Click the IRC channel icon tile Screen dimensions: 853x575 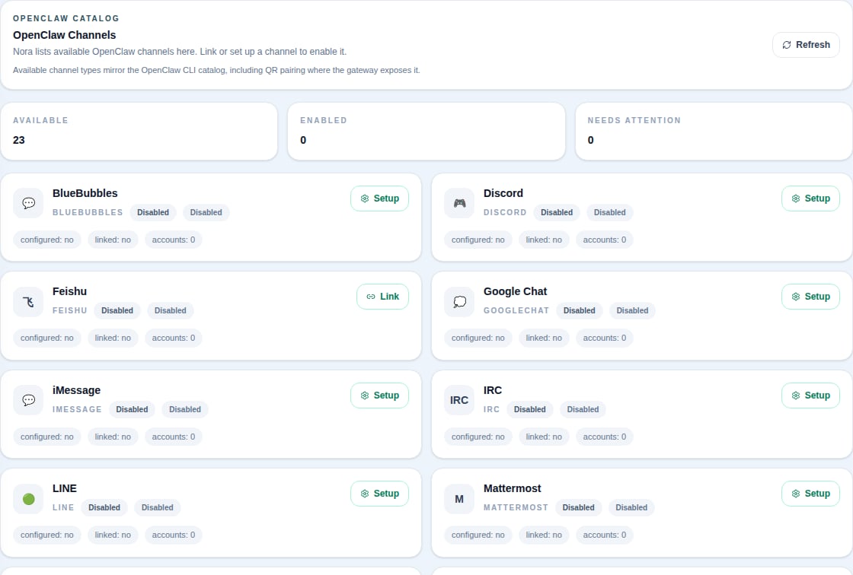click(459, 401)
